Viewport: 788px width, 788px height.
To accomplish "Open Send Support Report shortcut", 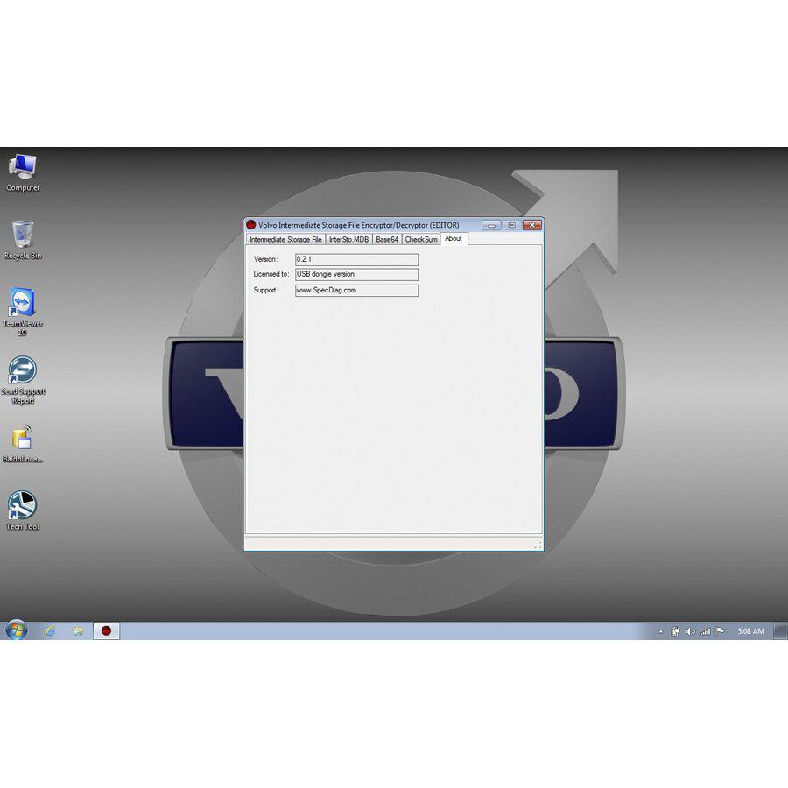I will tap(23, 380).
